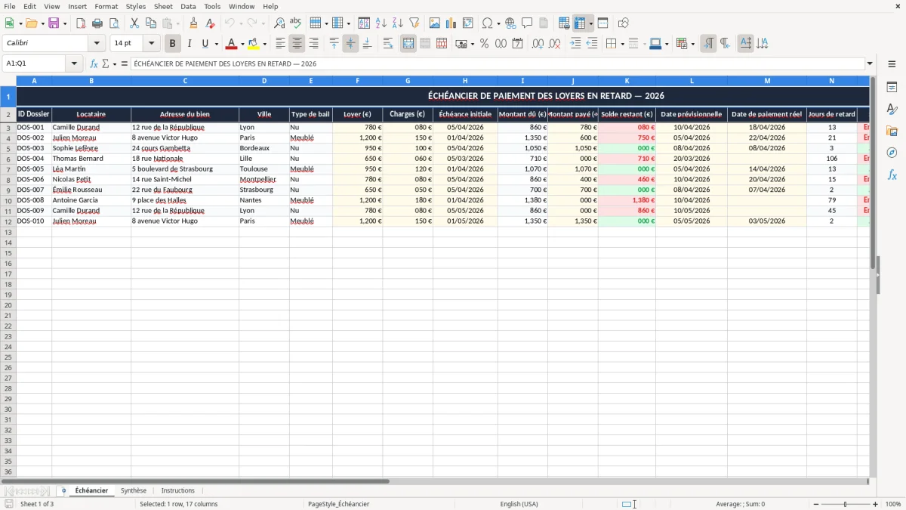Viewport: 906px width, 510px height.
Task: Click the AutoFilter funnel icon
Action: coord(414,23)
